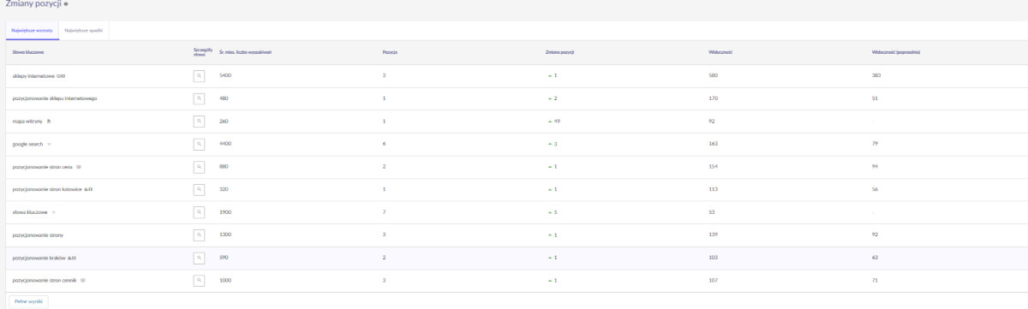This screenshot has height=309, width=1028.
Task: Click the SERP feature icon beside mapa witryny
Action: [x=50, y=121]
